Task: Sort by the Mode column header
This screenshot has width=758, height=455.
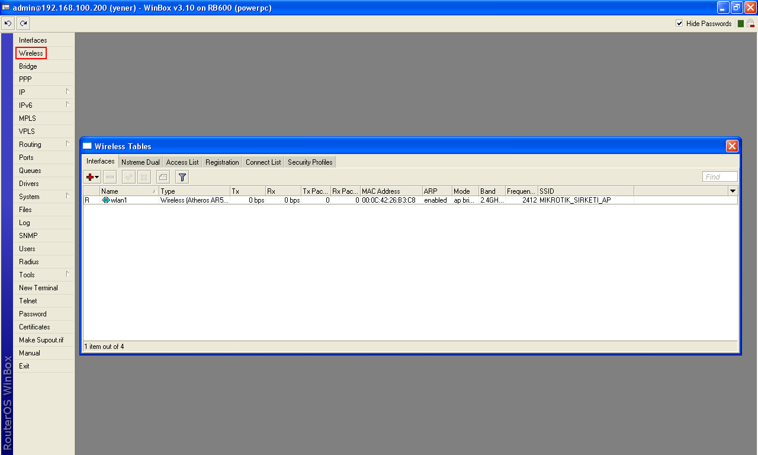Action: 465,191
